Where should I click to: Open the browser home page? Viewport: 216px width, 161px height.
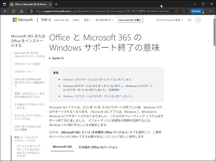pyautogui.click(x=22, y=11)
